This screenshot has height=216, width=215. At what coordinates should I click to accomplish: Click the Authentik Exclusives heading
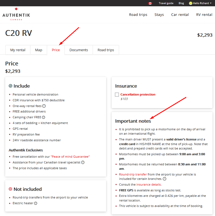coord(26,150)
